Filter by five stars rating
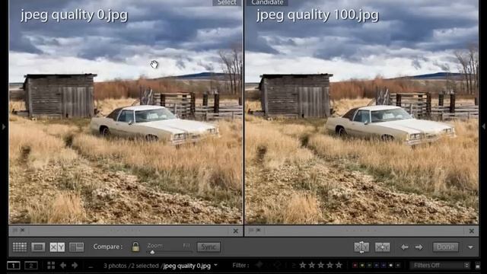Image resolution: width=487 pixels, height=274 pixels. click(x=339, y=265)
